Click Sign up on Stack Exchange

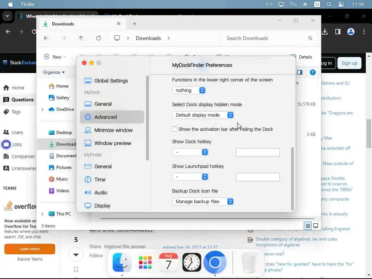[x=349, y=63]
